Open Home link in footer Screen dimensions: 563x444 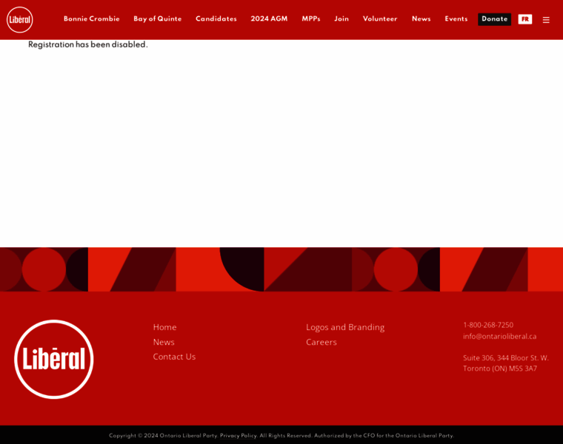164,327
